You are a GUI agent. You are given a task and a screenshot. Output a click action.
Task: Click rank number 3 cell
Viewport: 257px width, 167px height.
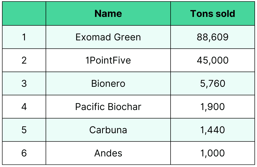24,83
